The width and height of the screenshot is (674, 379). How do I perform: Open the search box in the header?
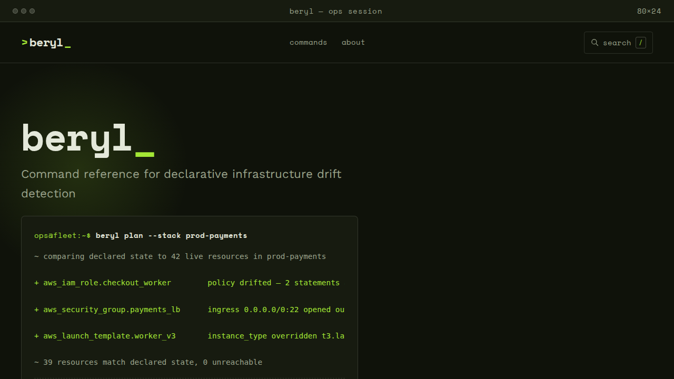618,43
